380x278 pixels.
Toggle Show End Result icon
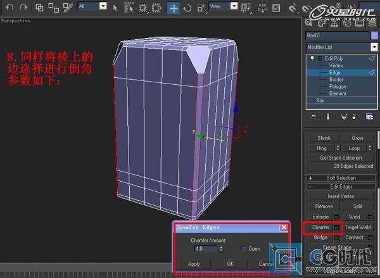[x=328, y=117]
